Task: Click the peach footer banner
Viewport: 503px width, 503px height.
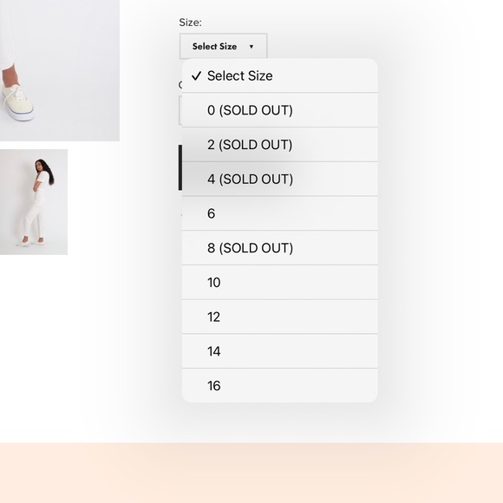Action: click(x=251, y=473)
